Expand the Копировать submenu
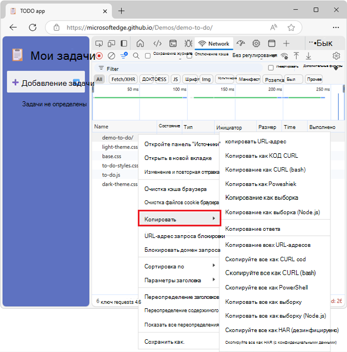 [179, 219]
